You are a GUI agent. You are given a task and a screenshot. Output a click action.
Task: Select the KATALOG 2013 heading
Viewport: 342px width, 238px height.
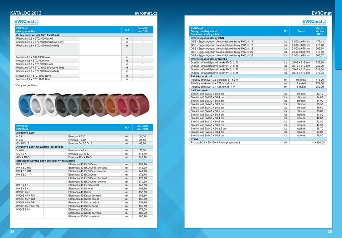[x=26, y=13]
